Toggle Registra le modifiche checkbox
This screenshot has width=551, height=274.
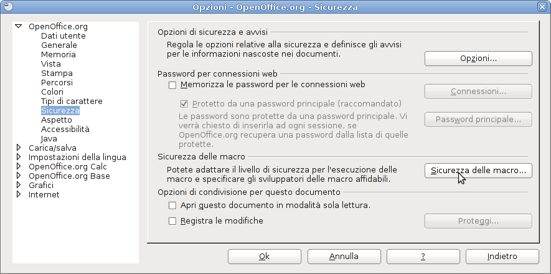click(x=172, y=221)
